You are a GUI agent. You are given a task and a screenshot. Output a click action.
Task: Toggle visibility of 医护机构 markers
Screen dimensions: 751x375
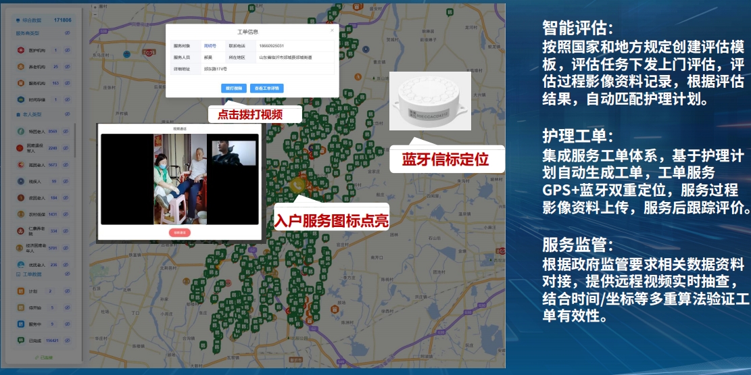67,50
